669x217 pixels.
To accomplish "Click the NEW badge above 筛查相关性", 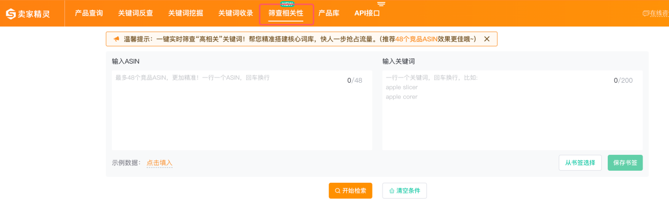I will pyautogui.click(x=287, y=4).
